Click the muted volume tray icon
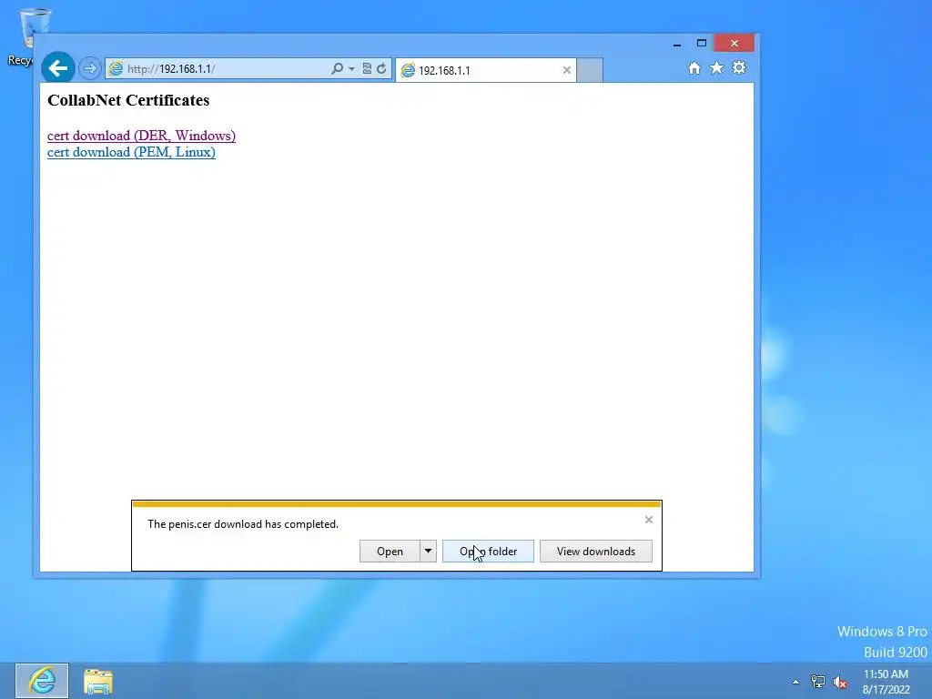The image size is (932, 699). tap(840, 682)
